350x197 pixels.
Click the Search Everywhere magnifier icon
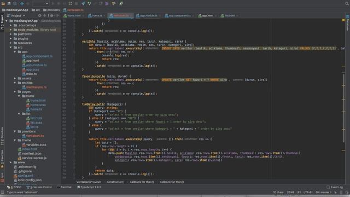click(x=347, y=3)
